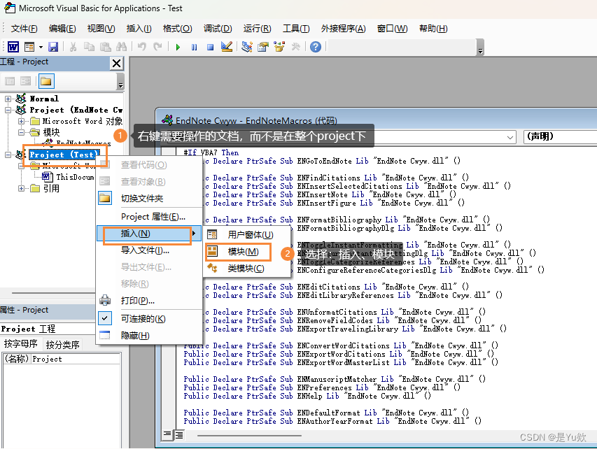The width and height of the screenshot is (597, 449).
Task: Open Project Explorer toolbar icon
Action: tap(247, 47)
